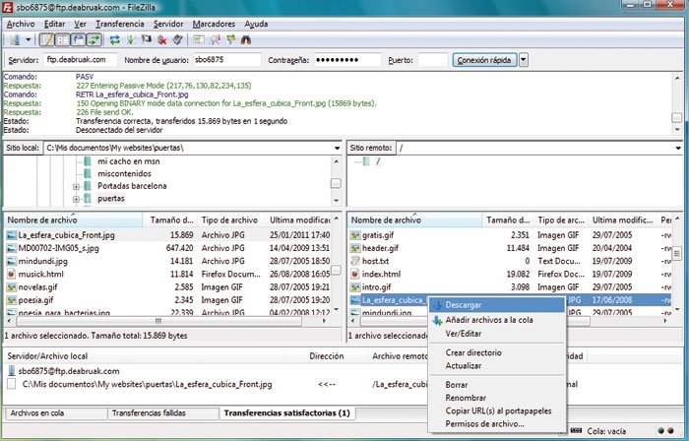Expand the Portadas barcelona folder
Image resolution: width=689 pixels, height=441 pixels.
tap(76, 187)
